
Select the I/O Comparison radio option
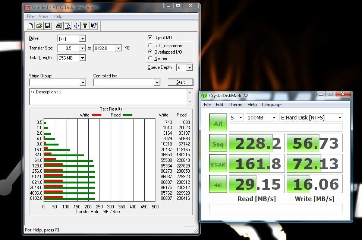(x=150, y=46)
